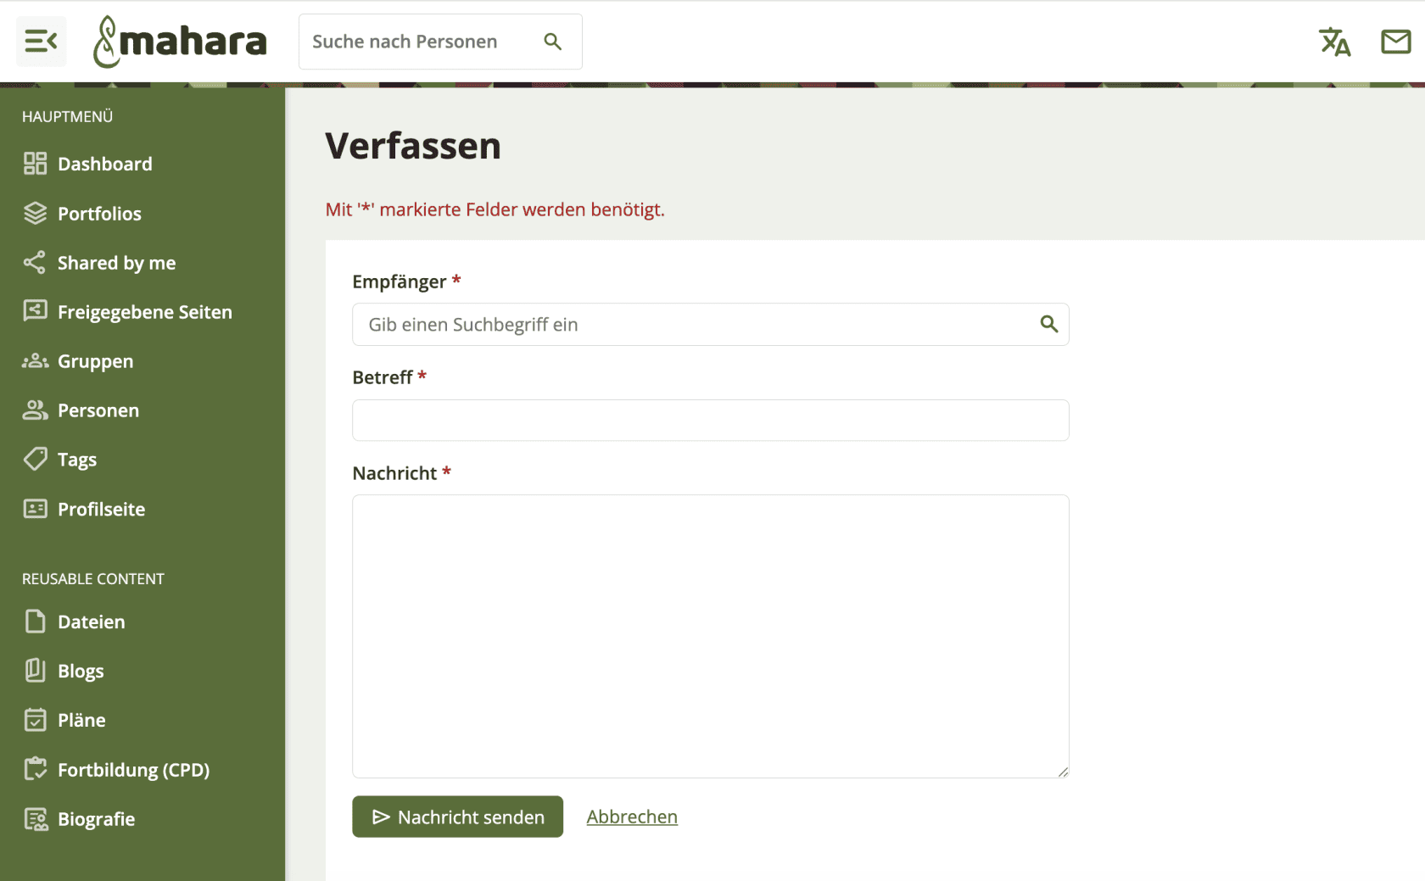The height and width of the screenshot is (881, 1425).
Task: Click the Fortbildung (CPD) clipboard icon
Action: click(x=35, y=769)
